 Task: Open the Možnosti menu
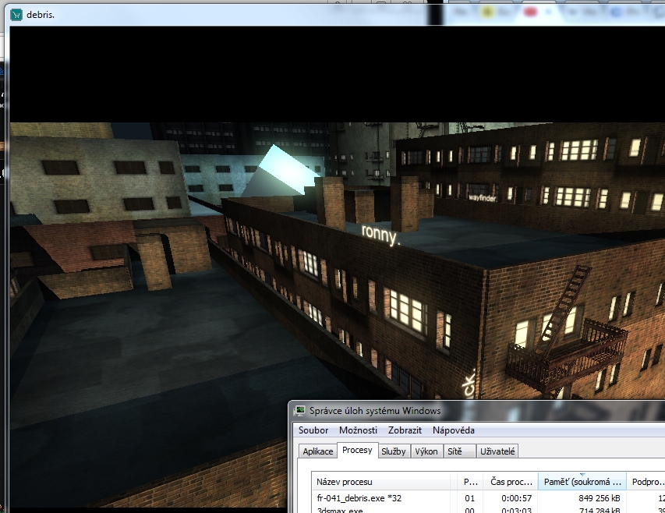358,430
